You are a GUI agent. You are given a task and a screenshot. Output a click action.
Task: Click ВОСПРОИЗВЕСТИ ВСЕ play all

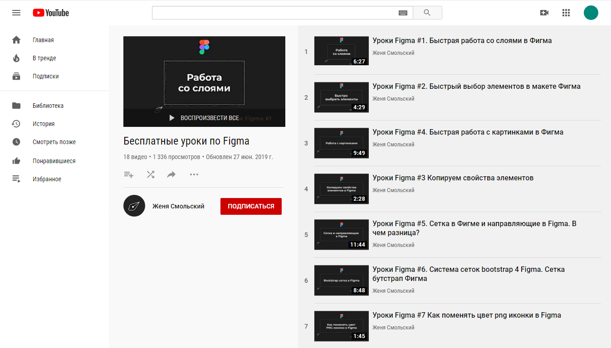(204, 118)
